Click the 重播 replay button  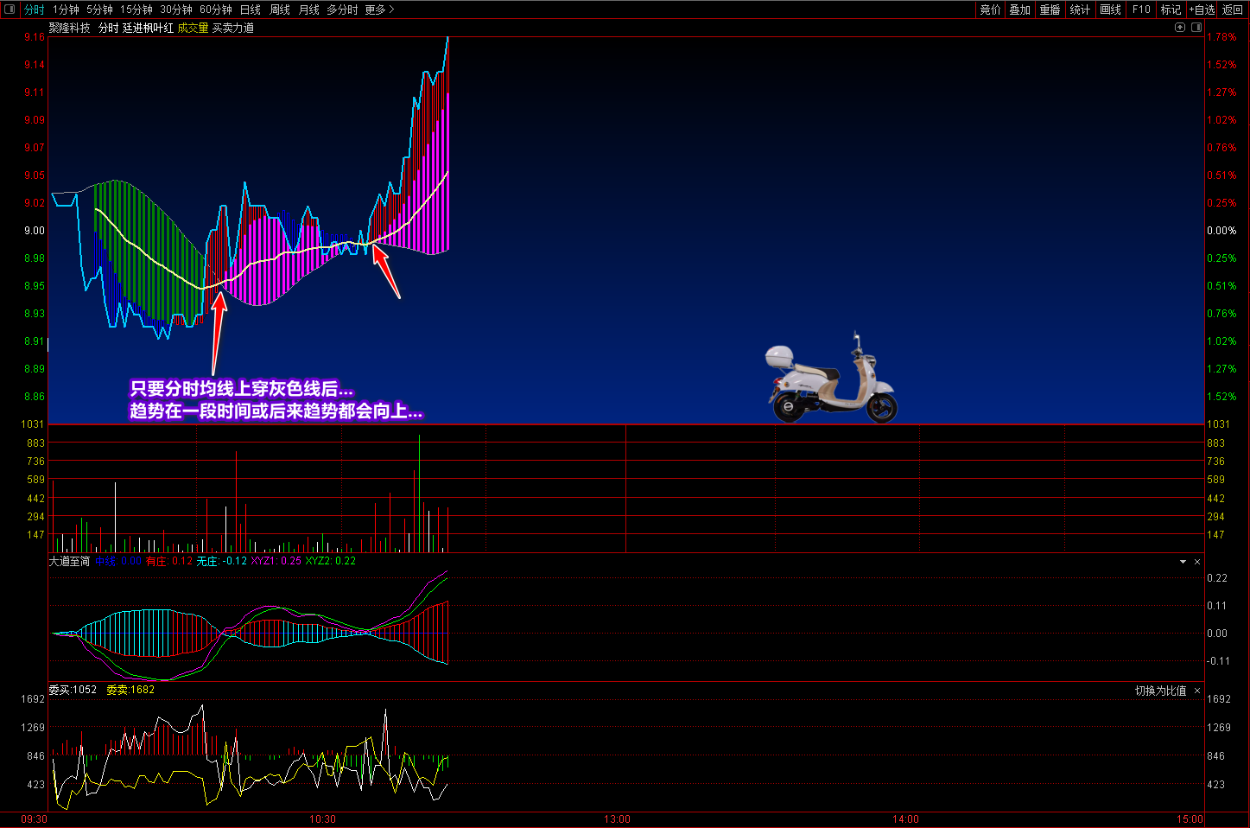(x=1050, y=10)
